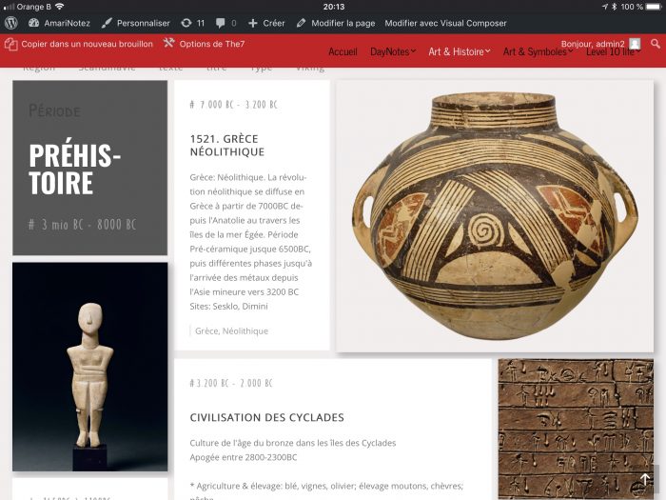Open the Cycladic figurine image
The height and width of the screenshot is (500, 666).
pyautogui.click(x=90, y=367)
